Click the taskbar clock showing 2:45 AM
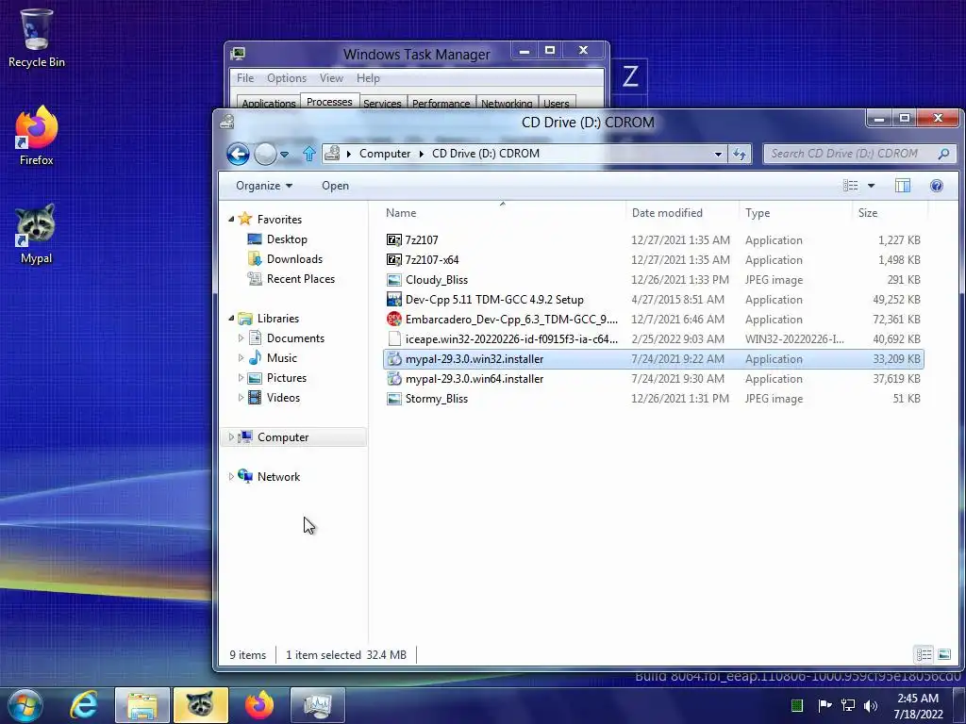This screenshot has height=724, width=966. (919, 706)
